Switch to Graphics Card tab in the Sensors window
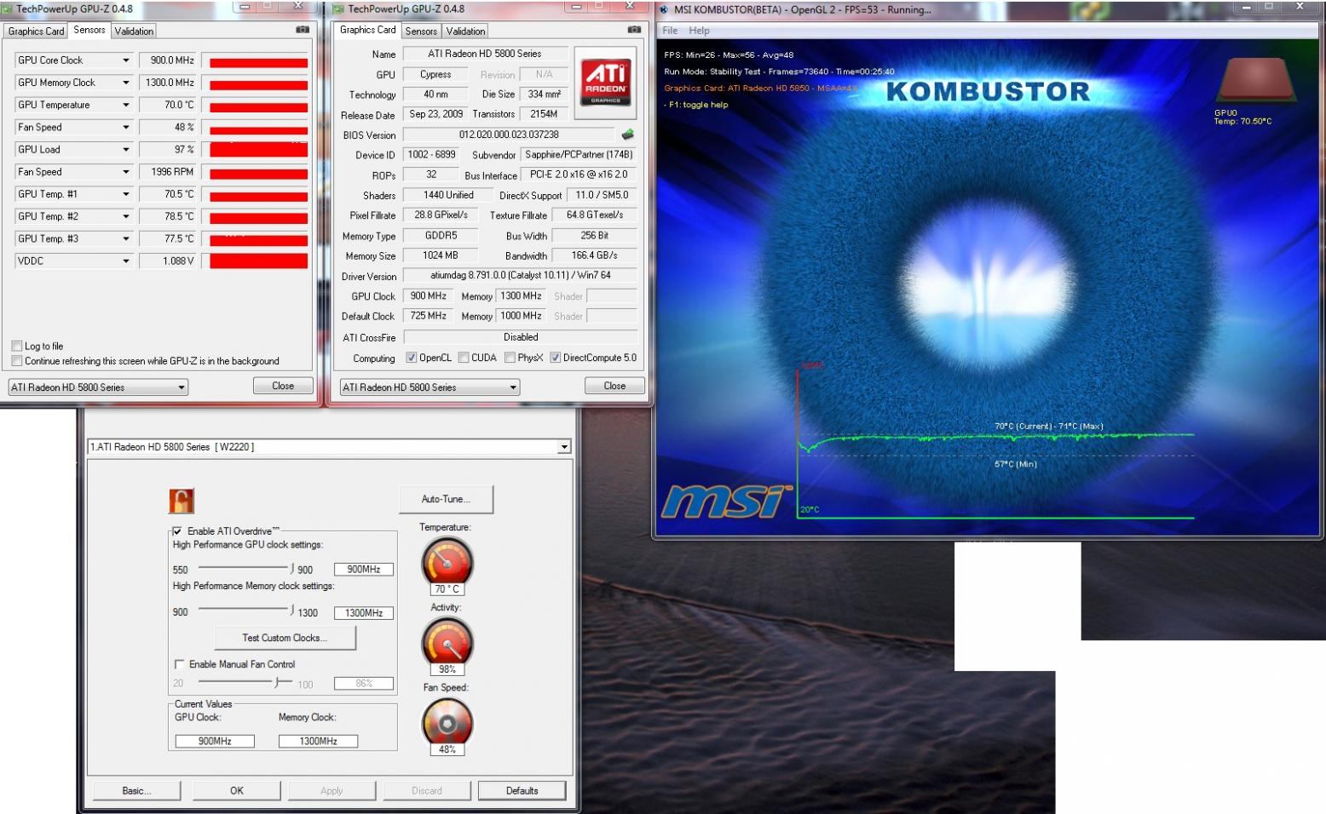This screenshot has height=814, width=1326. pos(36,31)
